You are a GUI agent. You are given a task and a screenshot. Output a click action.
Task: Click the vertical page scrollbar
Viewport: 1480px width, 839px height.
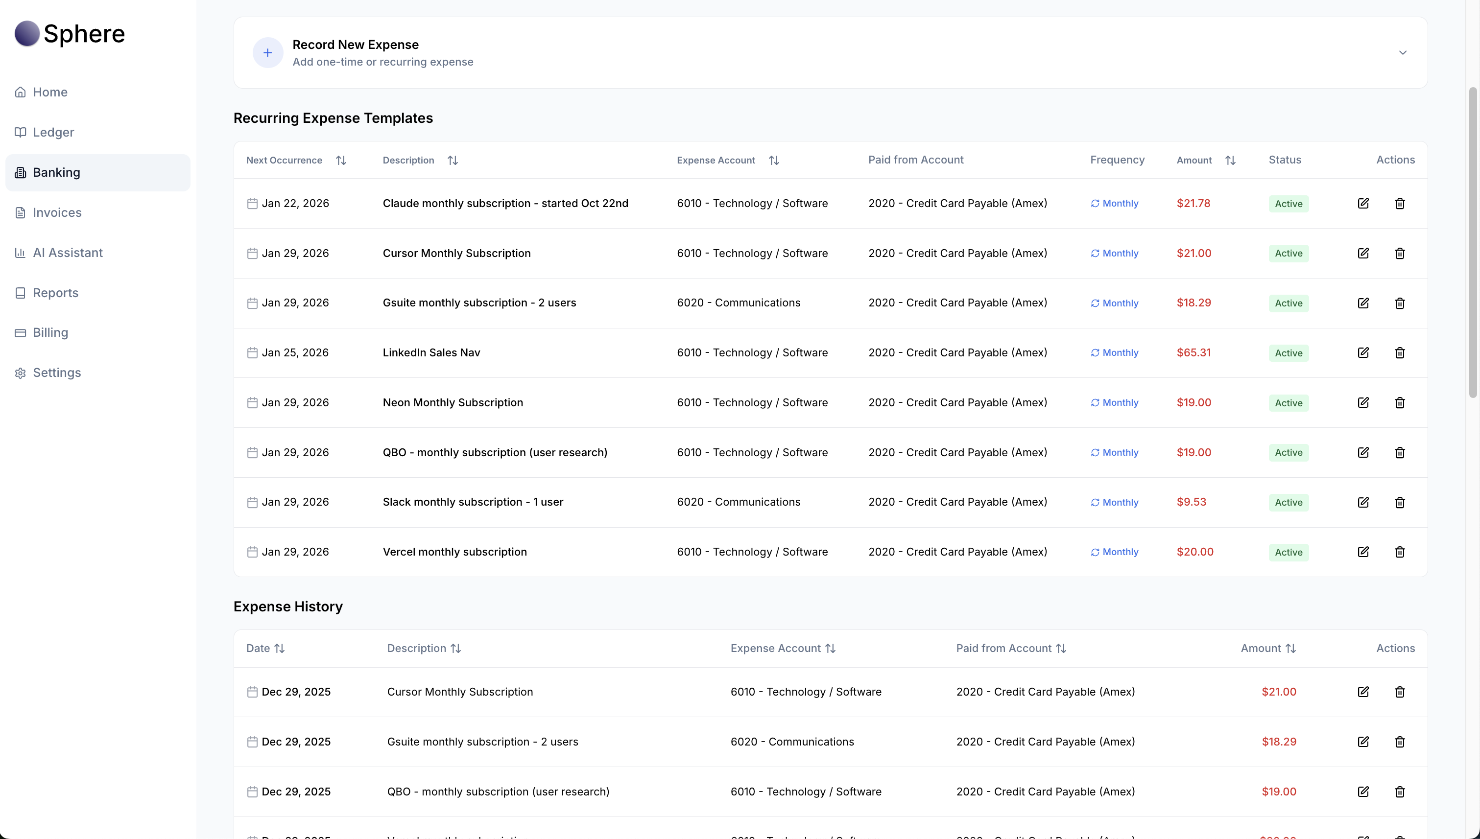coord(1473,242)
